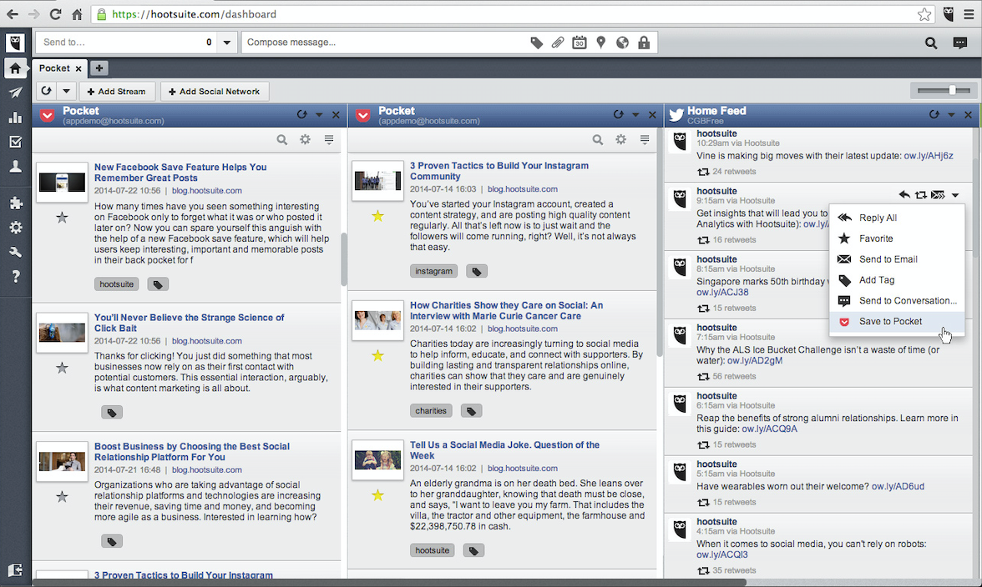Retweet the 9:15am hootsuite tweet
This screenshot has width=982, height=587.
coord(920,195)
